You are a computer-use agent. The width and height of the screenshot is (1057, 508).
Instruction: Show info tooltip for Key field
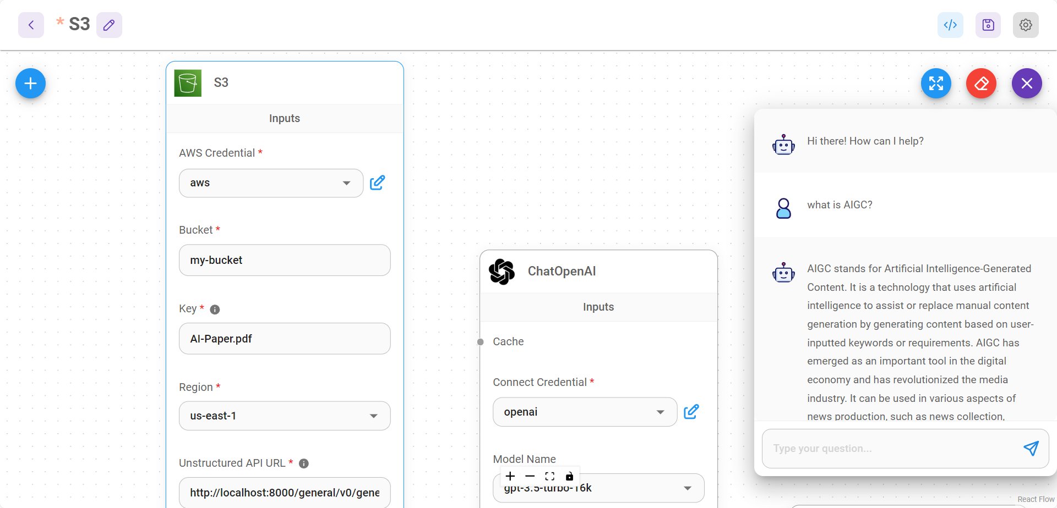pos(215,310)
